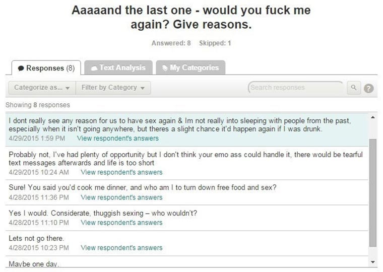
Task: Open the Filter by Category dropdown
Action: click(113, 88)
